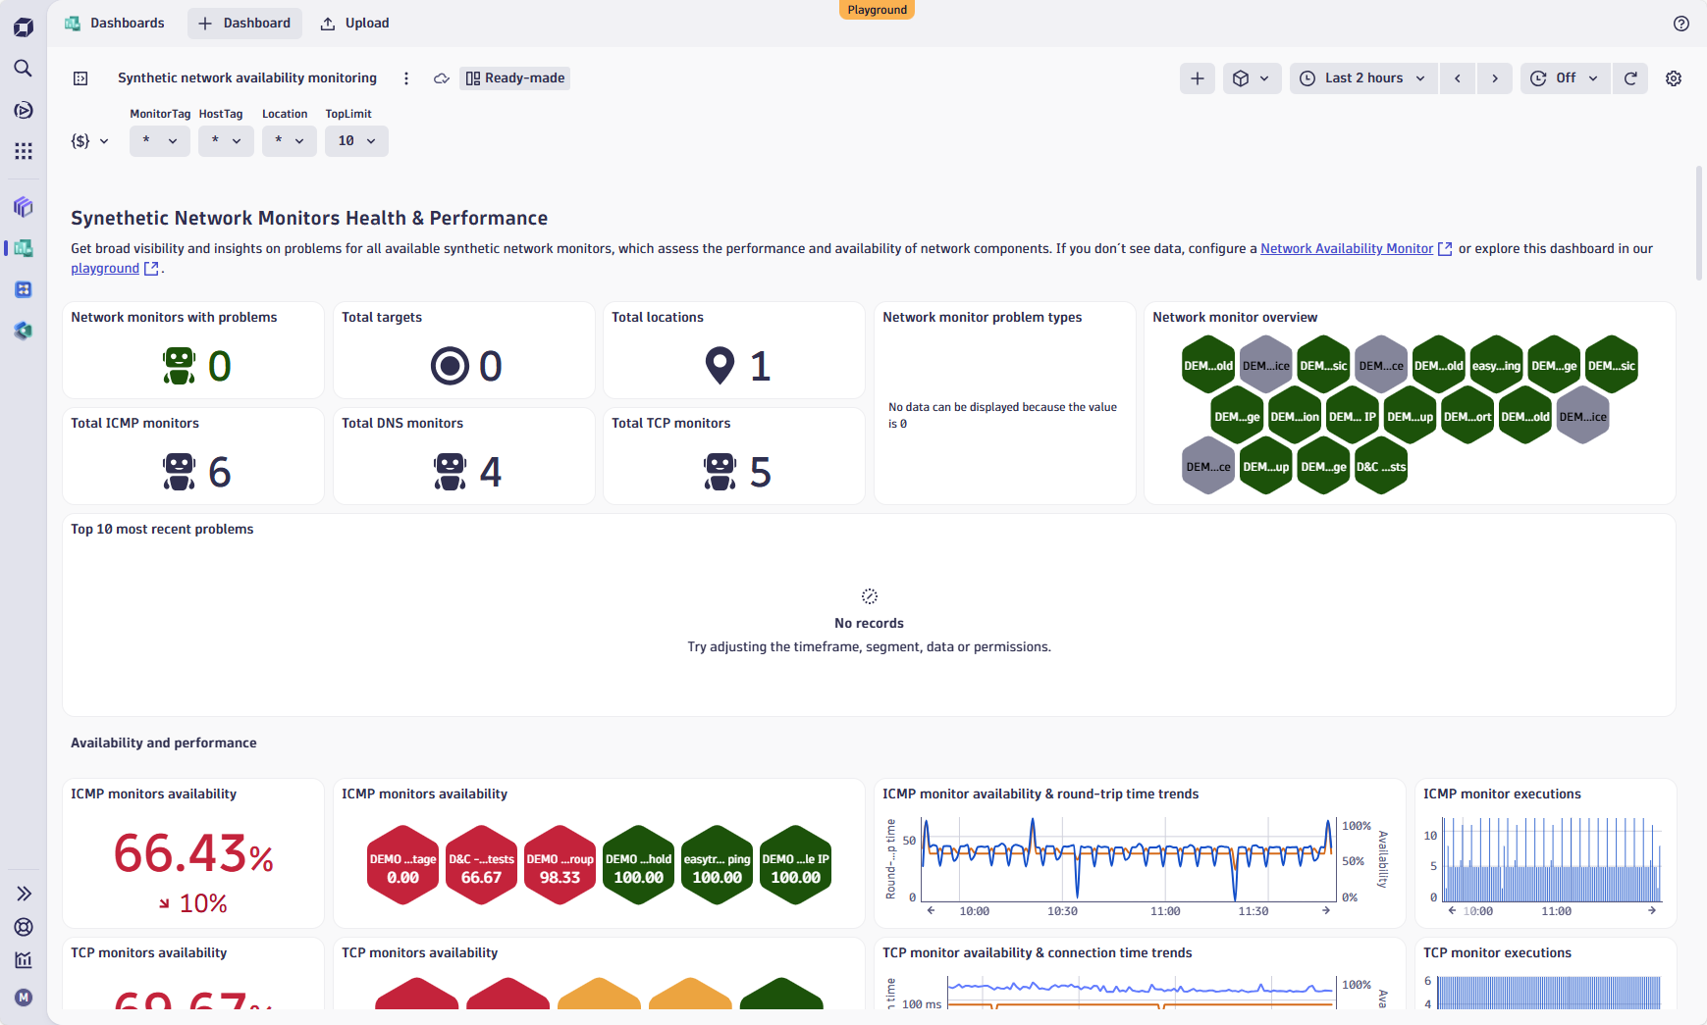The image size is (1707, 1025).
Task: Click the cloud sync icon next to dashboard title
Action: click(x=441, y=77)
